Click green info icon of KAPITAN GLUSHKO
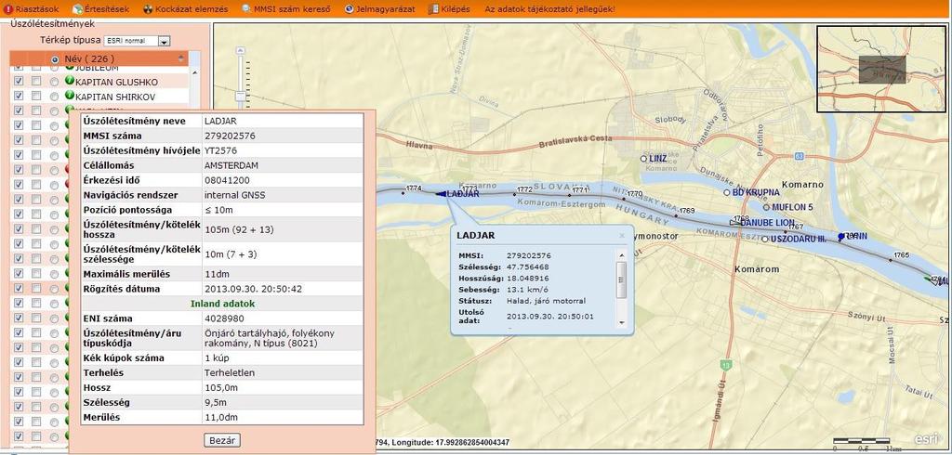This screenshot has height=455, width=952. [69, 81]
